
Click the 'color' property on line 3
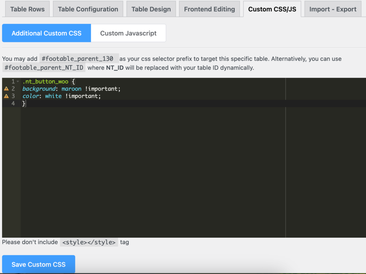click(31, 96)
